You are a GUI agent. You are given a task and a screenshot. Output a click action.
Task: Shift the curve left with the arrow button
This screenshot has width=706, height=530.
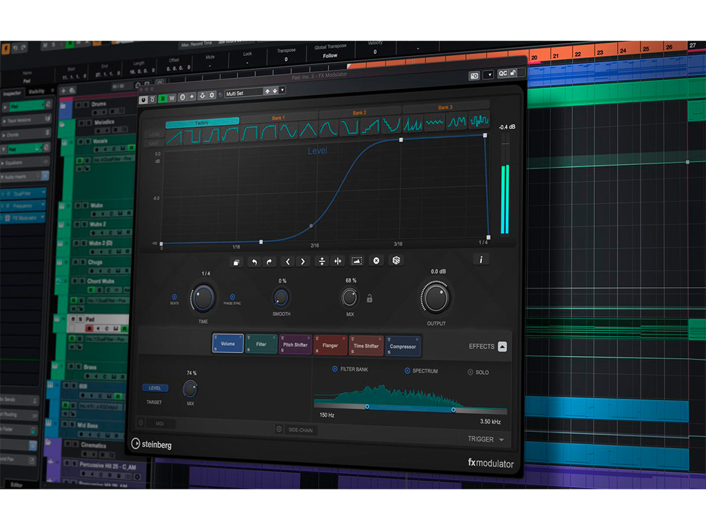(288, 262)
